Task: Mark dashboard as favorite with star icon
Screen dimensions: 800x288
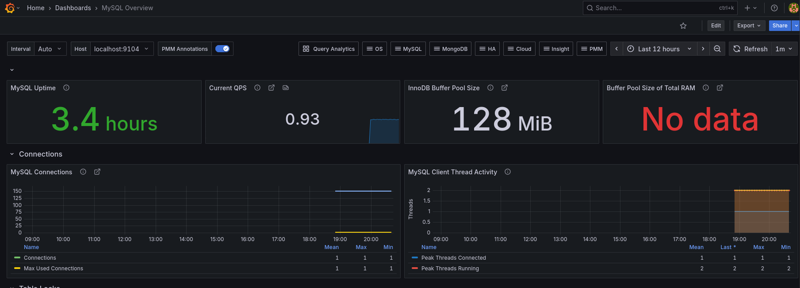Action: (x=683, y=26)
